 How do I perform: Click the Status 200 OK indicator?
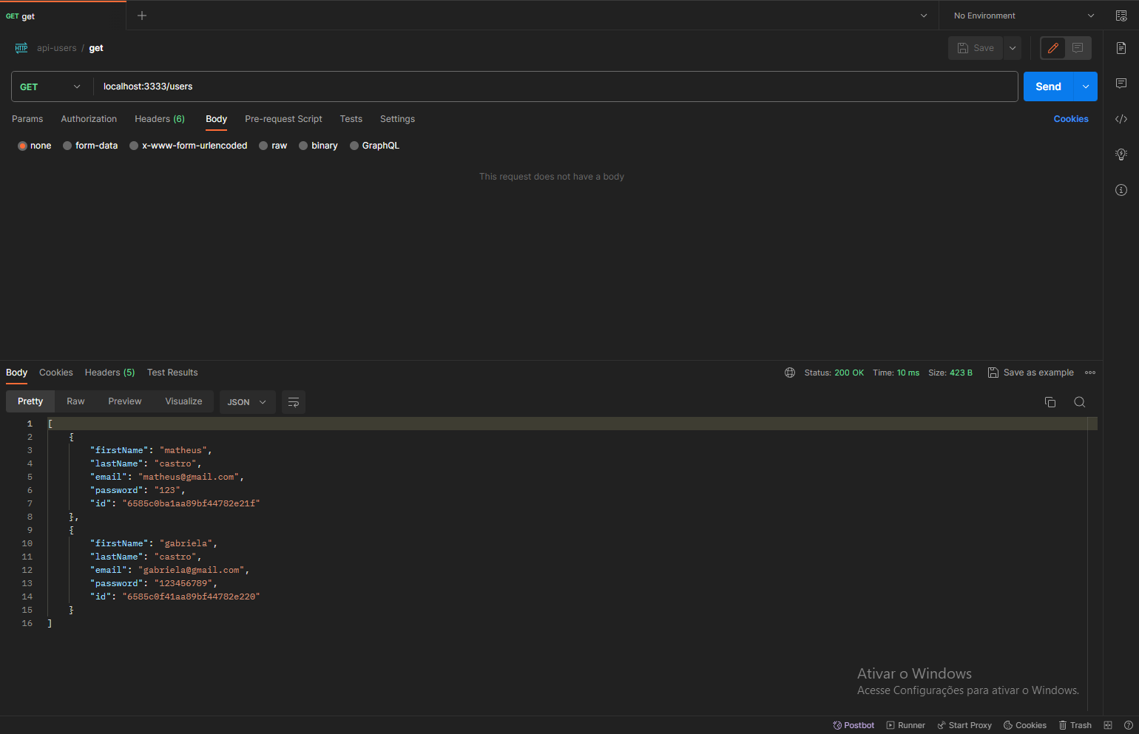834,373
